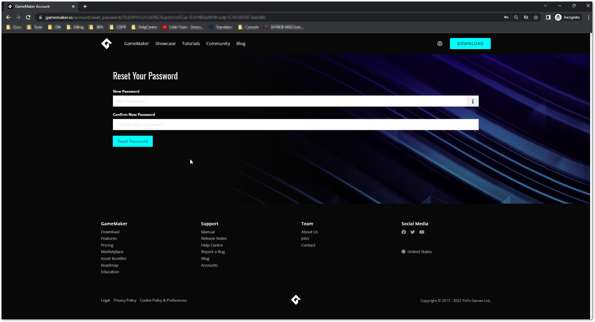
Task: Go to the Tutorials page
Action: pos(190,44)
